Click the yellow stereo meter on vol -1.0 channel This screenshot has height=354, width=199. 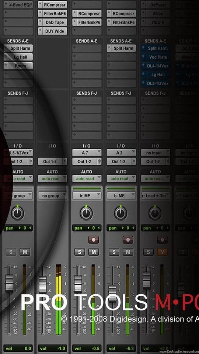[59, 299]
